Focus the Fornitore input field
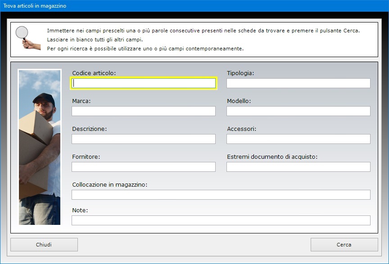The height and width of the screenshot is (264, 389). click(144, 167)
